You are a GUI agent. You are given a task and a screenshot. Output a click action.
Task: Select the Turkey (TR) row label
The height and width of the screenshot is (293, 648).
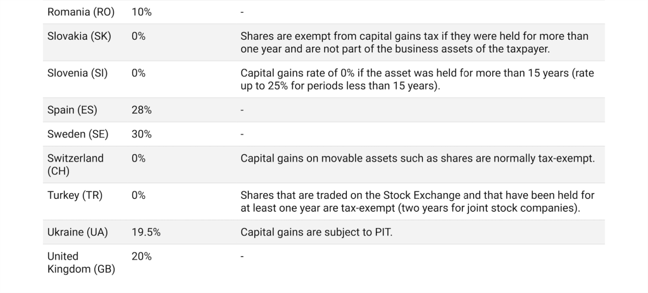[75, 195]
